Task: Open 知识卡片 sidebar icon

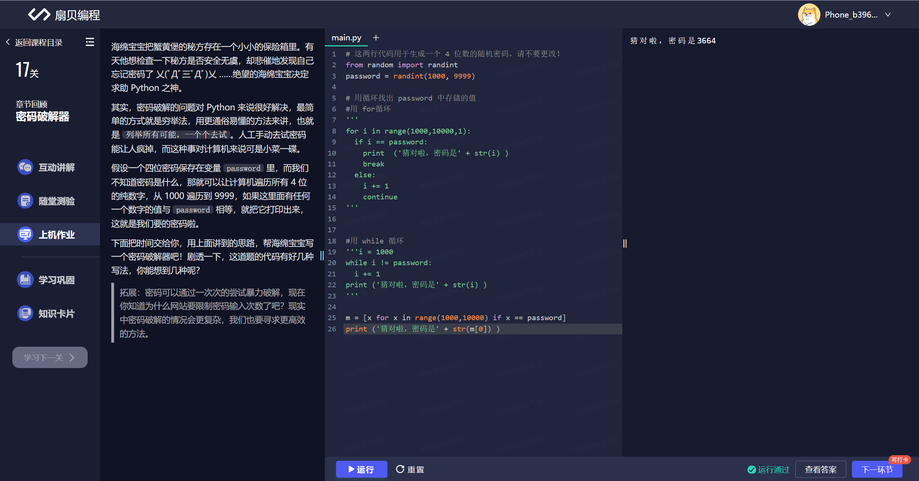Action: coord(25,313)
